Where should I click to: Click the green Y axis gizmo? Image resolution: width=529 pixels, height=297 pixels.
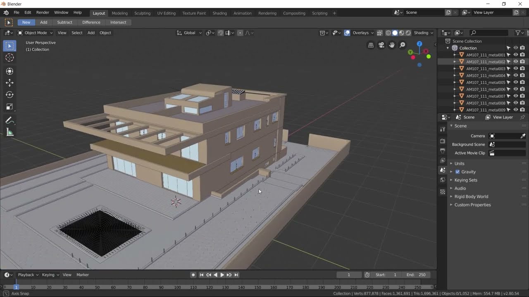[410, 52]
